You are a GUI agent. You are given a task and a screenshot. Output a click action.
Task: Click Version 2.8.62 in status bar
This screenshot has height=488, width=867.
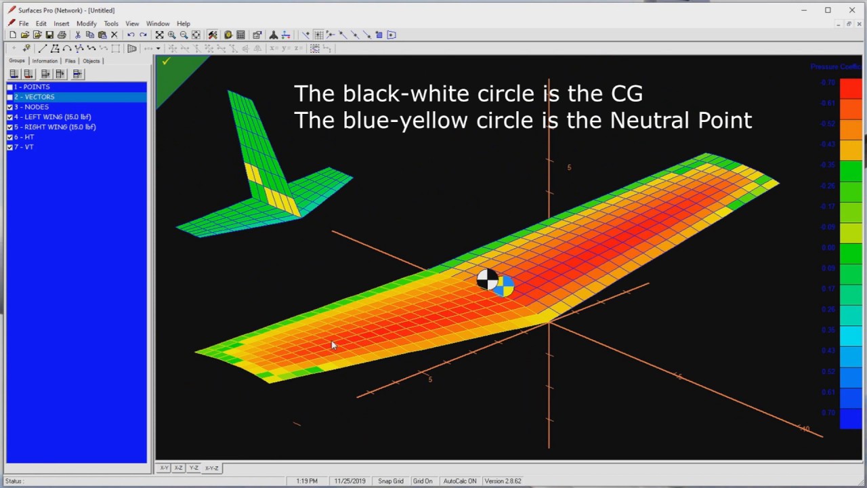[x=503, y=481]
